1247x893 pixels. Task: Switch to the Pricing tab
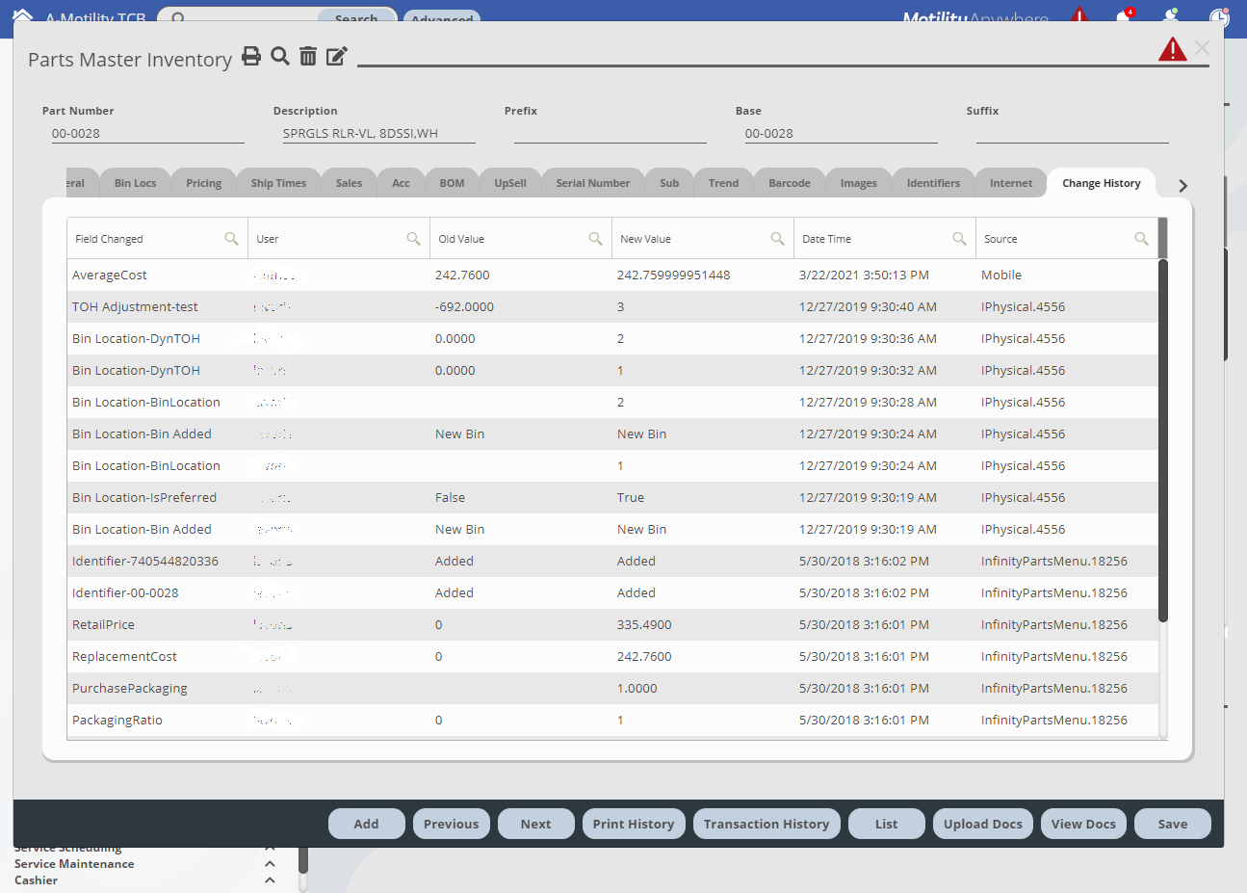[203, 182]
